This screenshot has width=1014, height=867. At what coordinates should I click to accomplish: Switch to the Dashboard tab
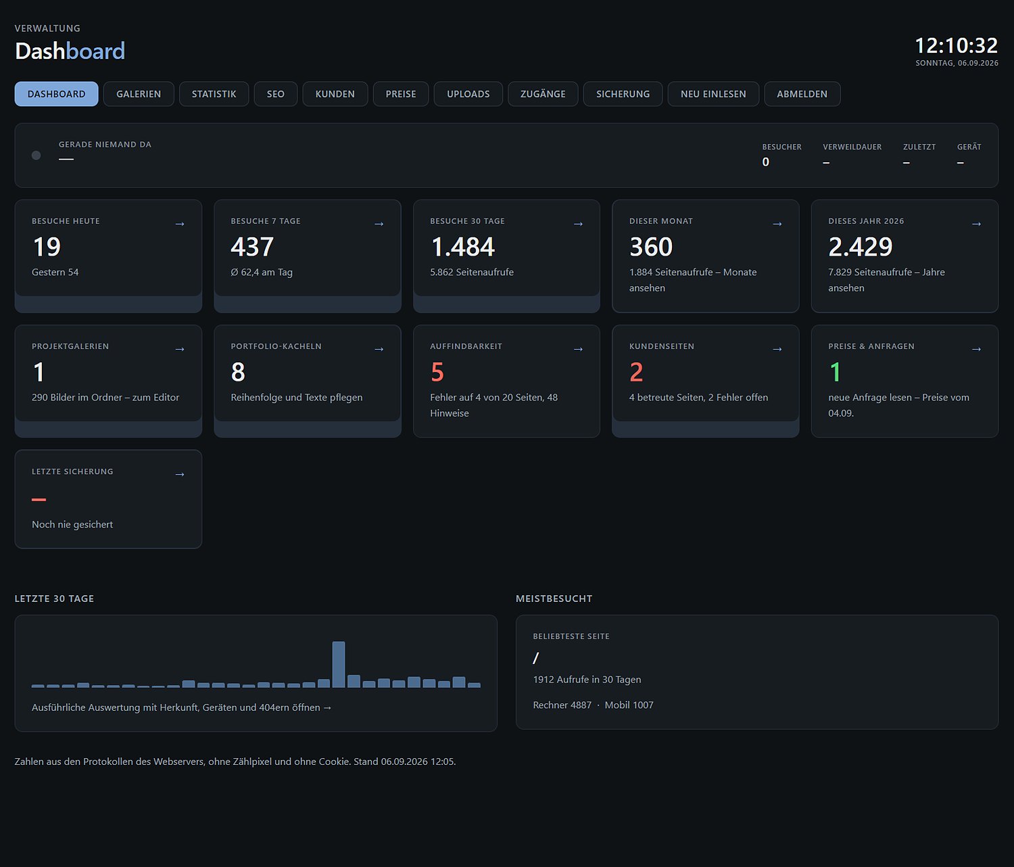[x=57, y=94]
